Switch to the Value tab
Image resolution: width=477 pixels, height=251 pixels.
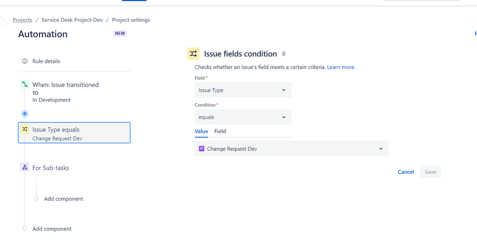click(x=201, y=131)
